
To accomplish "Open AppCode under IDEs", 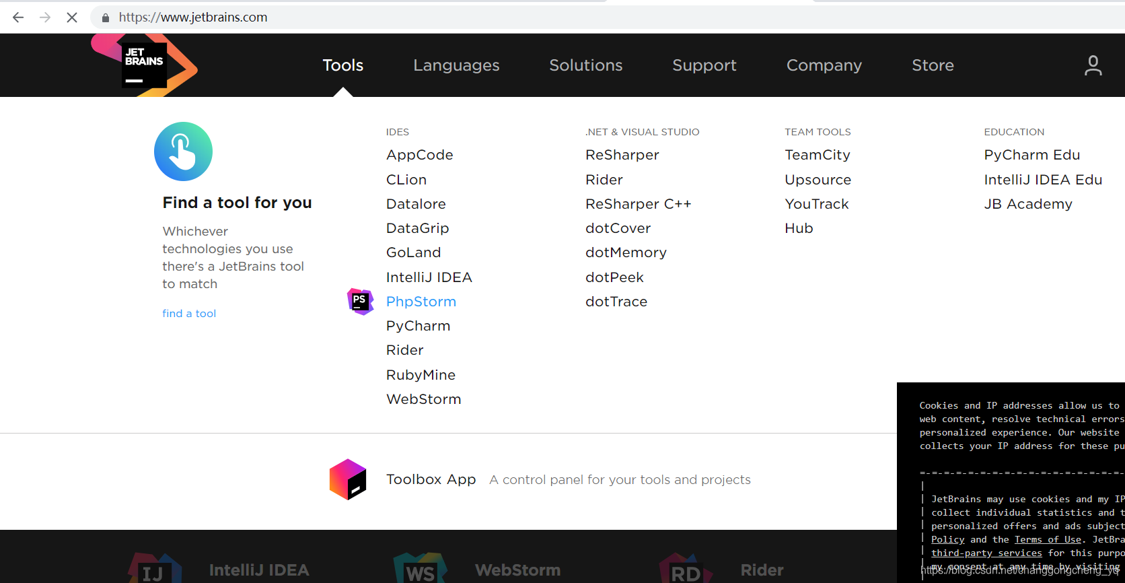I will (420, 155).
